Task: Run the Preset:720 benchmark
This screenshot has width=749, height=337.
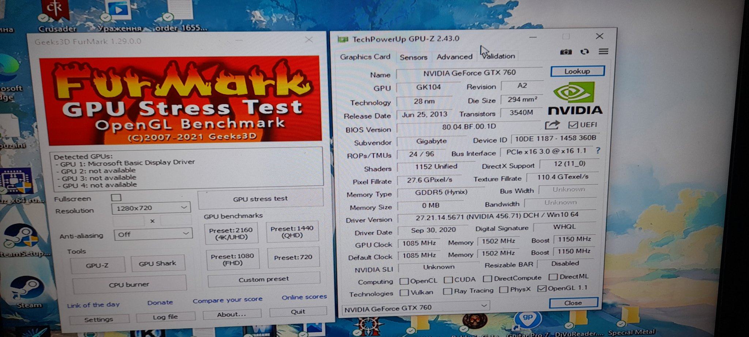Action: [x=293, y=257]
